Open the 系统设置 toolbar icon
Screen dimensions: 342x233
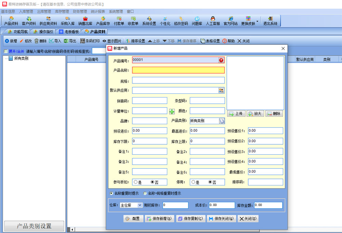coord(149,21)
